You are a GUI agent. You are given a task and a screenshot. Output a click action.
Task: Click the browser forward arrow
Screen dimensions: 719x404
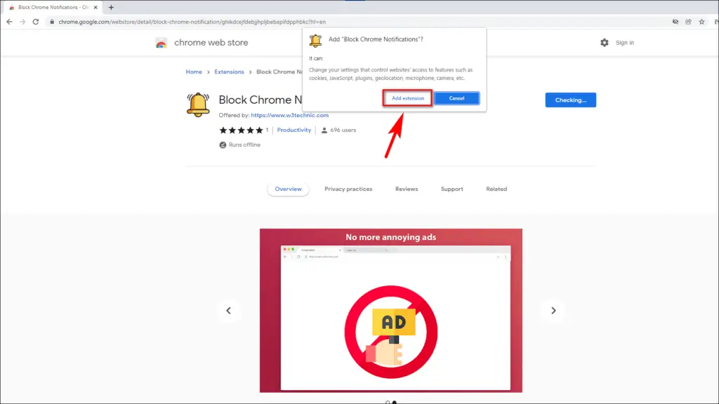pos(22,22)
